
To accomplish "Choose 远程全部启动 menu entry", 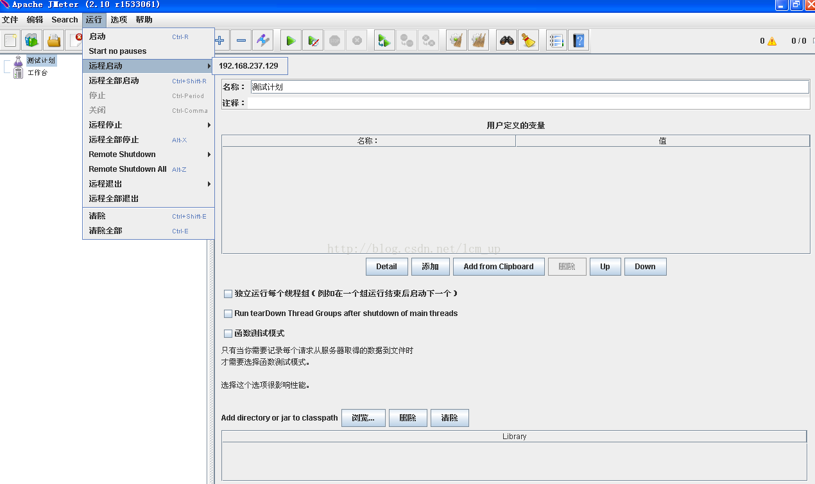I will click(x=149, y=81).
